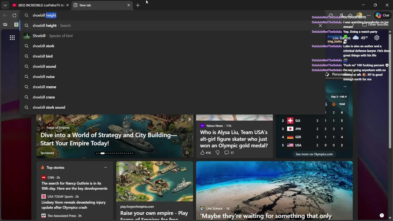Select the JPN row in medal table

coord(314,129)
